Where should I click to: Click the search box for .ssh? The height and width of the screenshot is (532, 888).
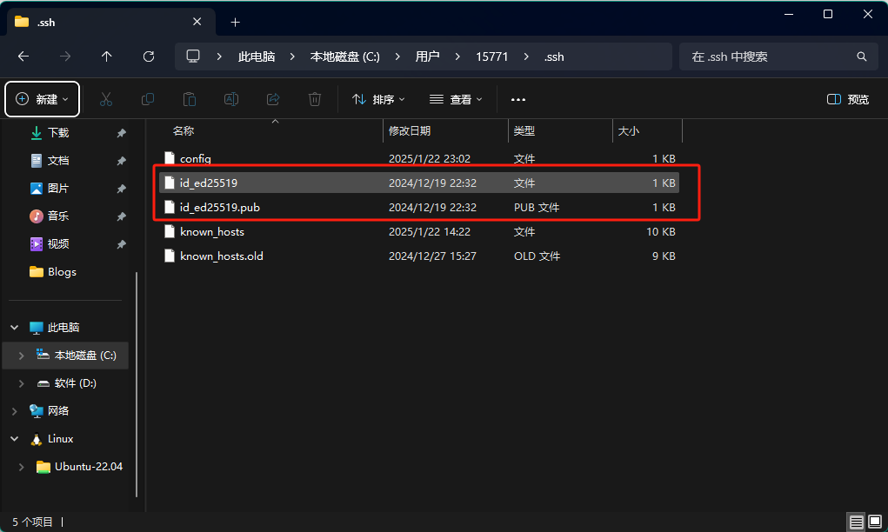[x=765, y=57]
